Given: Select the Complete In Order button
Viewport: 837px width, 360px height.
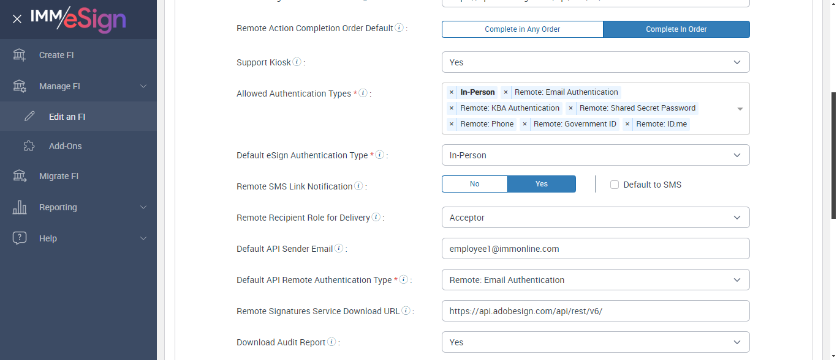Looking at the screenshot, I should (676, 29).
